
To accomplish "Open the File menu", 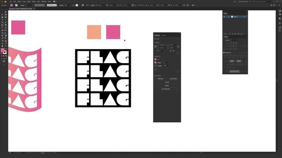I will click(11, 1).
